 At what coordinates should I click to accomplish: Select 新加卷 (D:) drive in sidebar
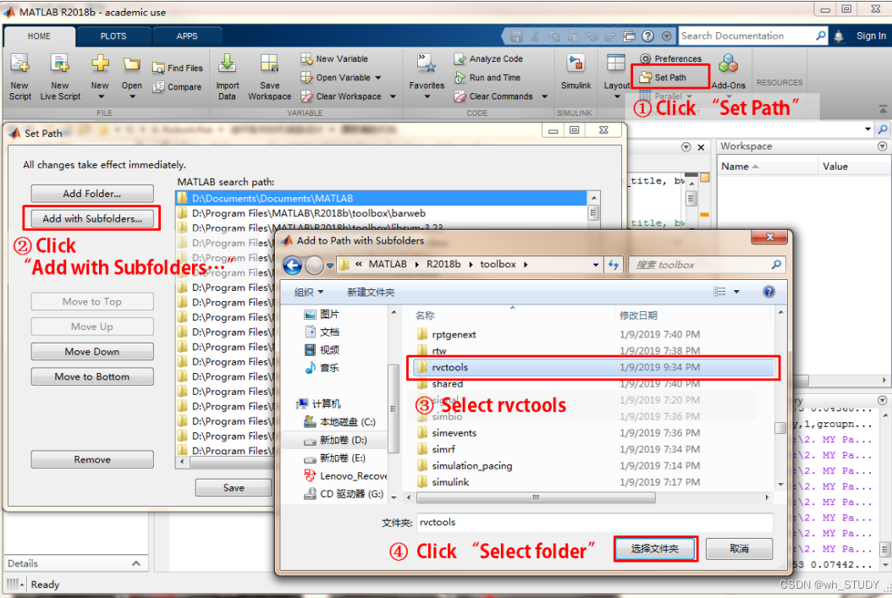(336, 440)
